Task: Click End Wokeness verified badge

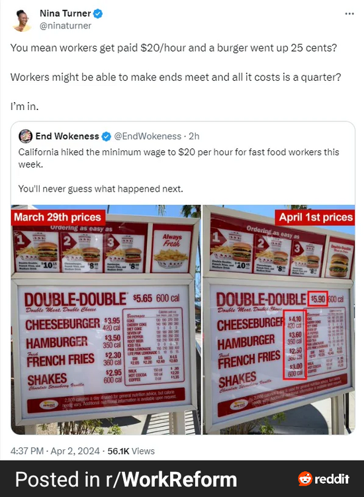Action: point(107,137)
